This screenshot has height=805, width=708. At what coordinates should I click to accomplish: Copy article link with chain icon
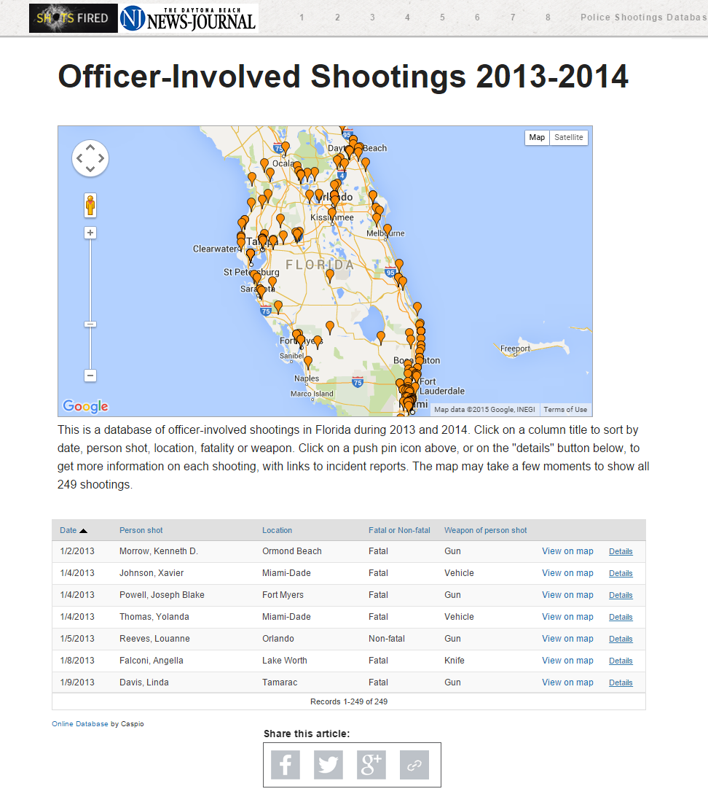tap(414, 765)
